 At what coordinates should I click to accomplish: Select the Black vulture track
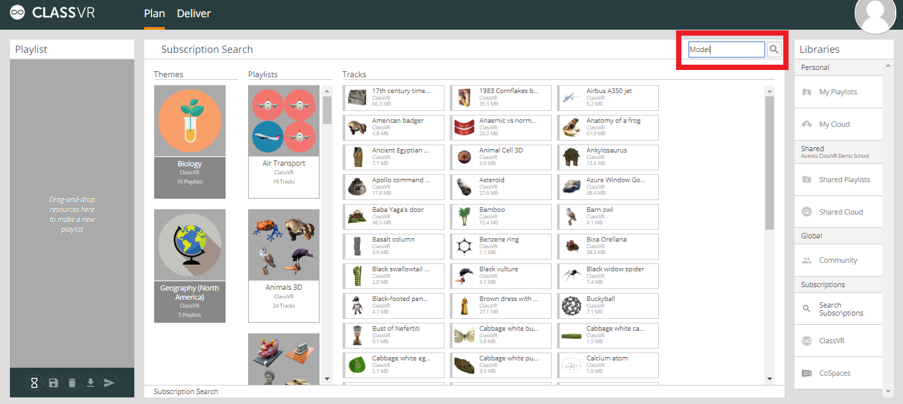(x=501, y=276)
